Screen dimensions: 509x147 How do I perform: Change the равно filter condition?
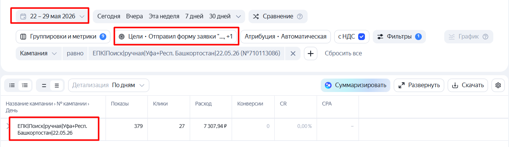pos(75,53)
